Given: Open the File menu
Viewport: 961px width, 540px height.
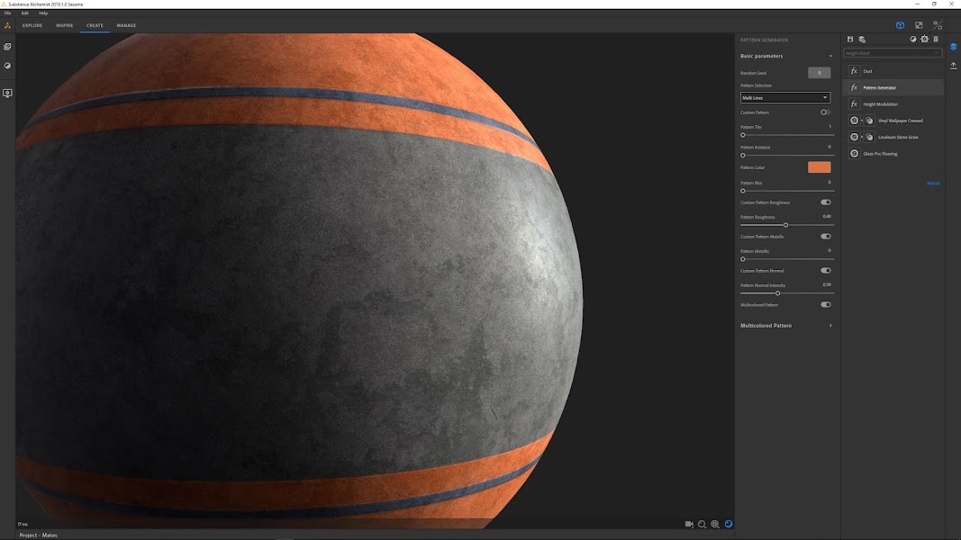Looking at the screenshot, I should (8, 13).
